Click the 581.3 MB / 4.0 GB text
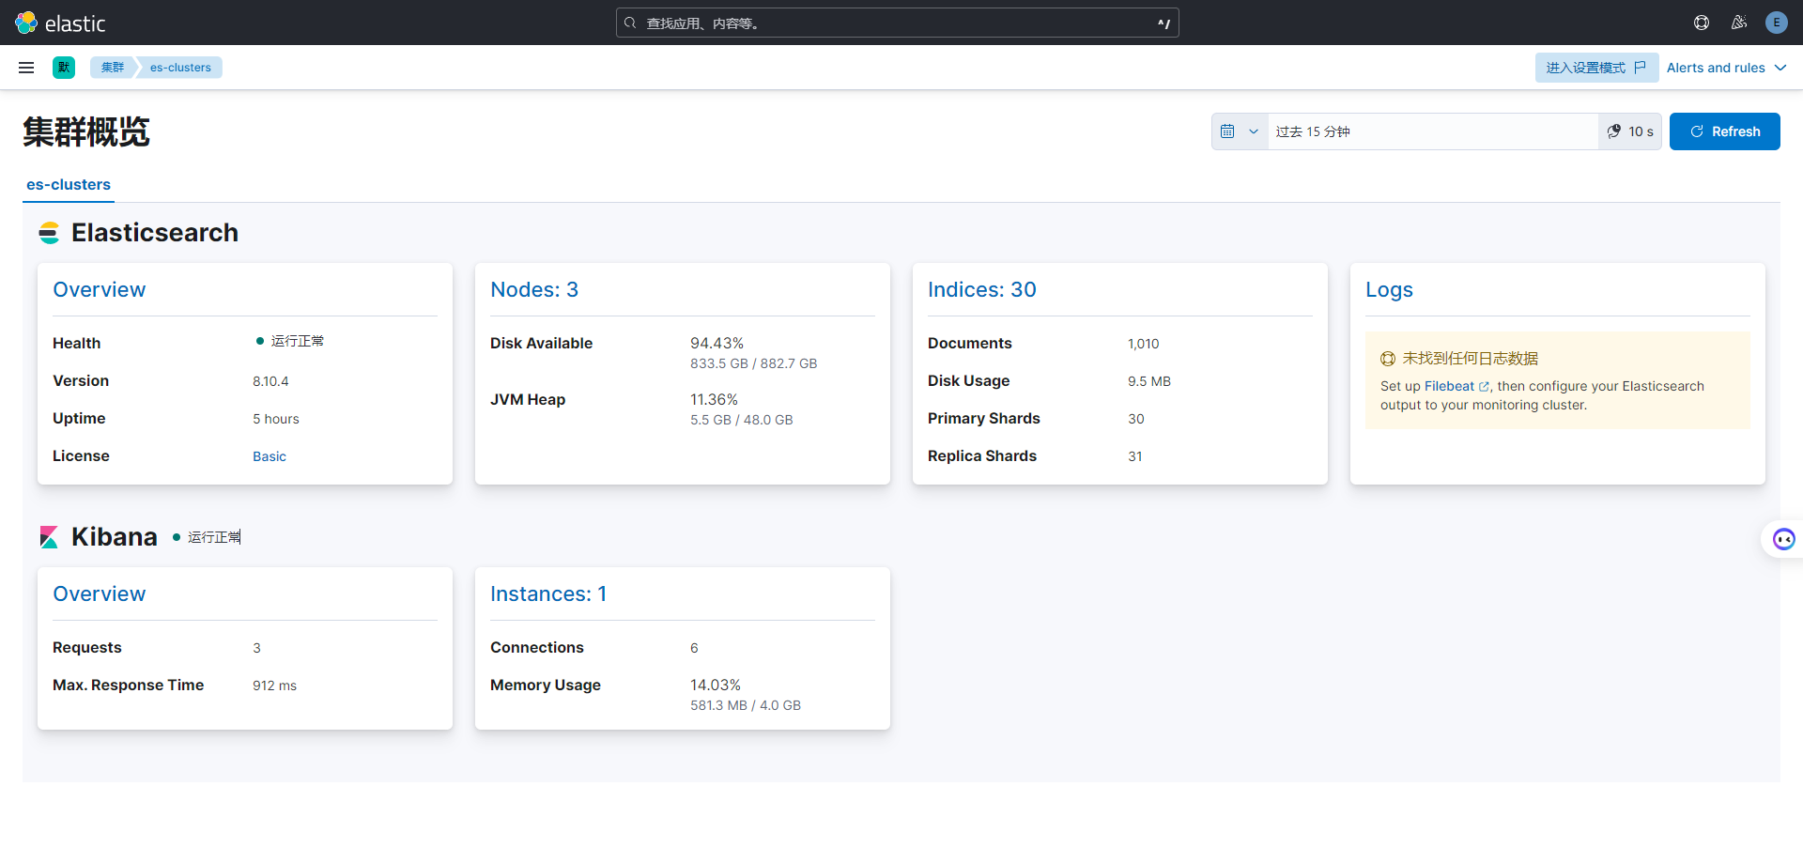 pos(746,705)
